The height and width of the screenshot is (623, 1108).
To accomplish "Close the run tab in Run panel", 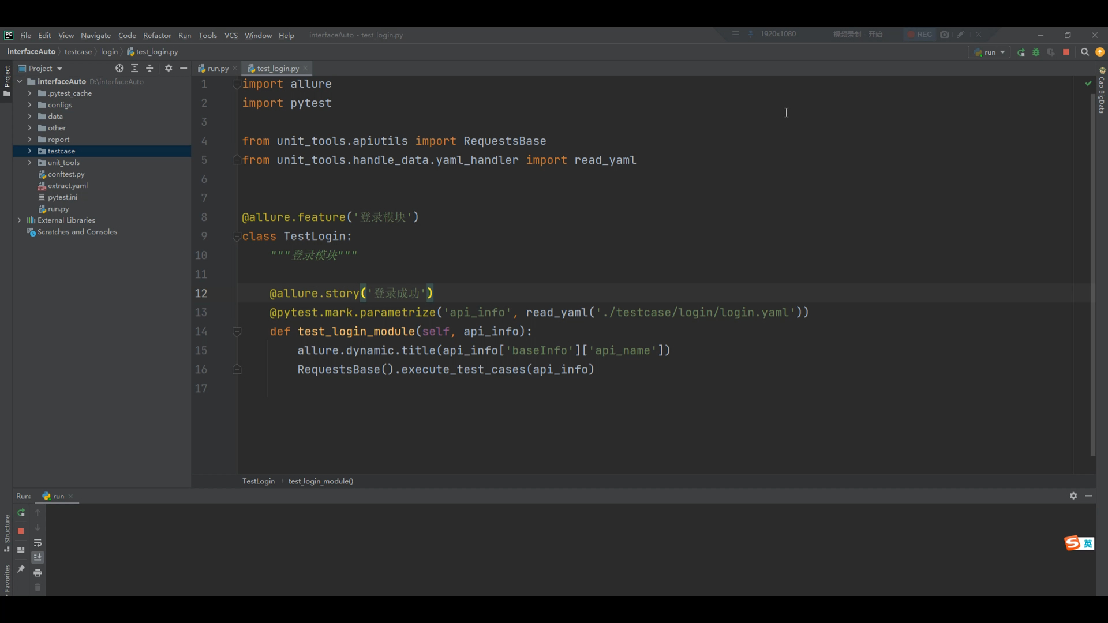I will [71, 496].
